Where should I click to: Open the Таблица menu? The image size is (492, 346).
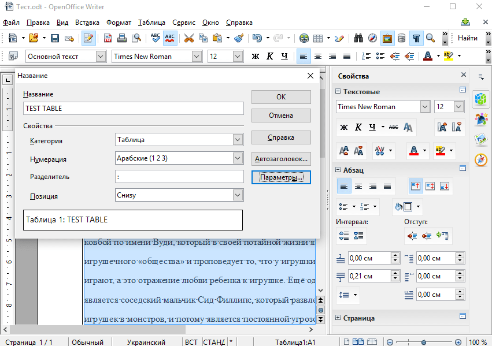click(151, 23)
